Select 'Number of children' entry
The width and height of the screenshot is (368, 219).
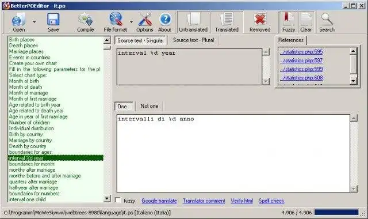click(29, 123)
